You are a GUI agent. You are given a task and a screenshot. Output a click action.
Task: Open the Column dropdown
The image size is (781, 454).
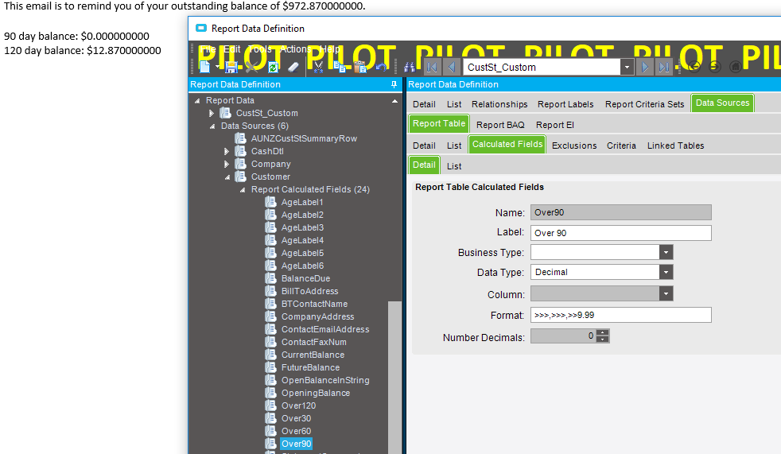pyautogui.click(x=666, y=293)
